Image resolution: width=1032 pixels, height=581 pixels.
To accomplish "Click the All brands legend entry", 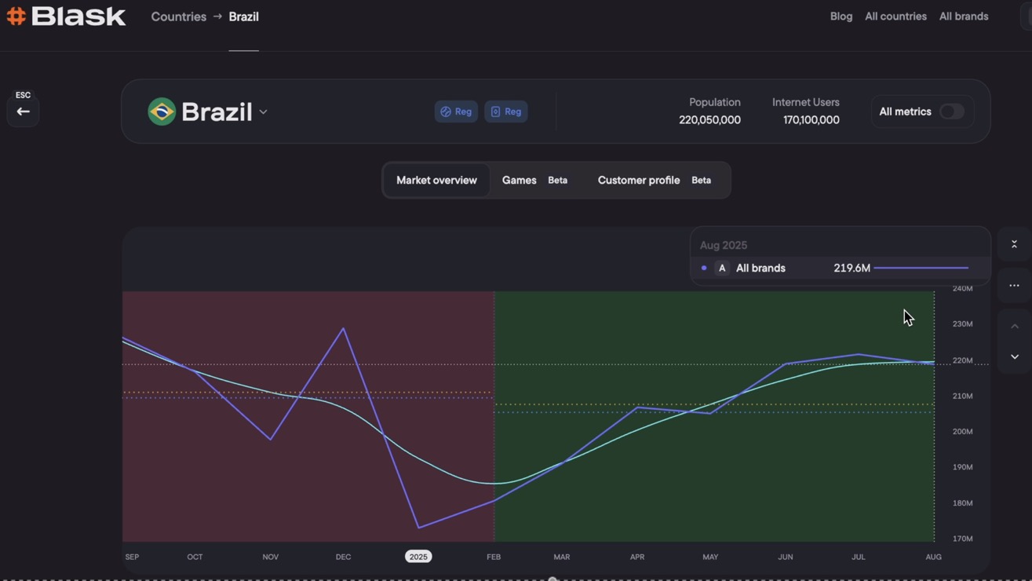I will click(760, 269).
